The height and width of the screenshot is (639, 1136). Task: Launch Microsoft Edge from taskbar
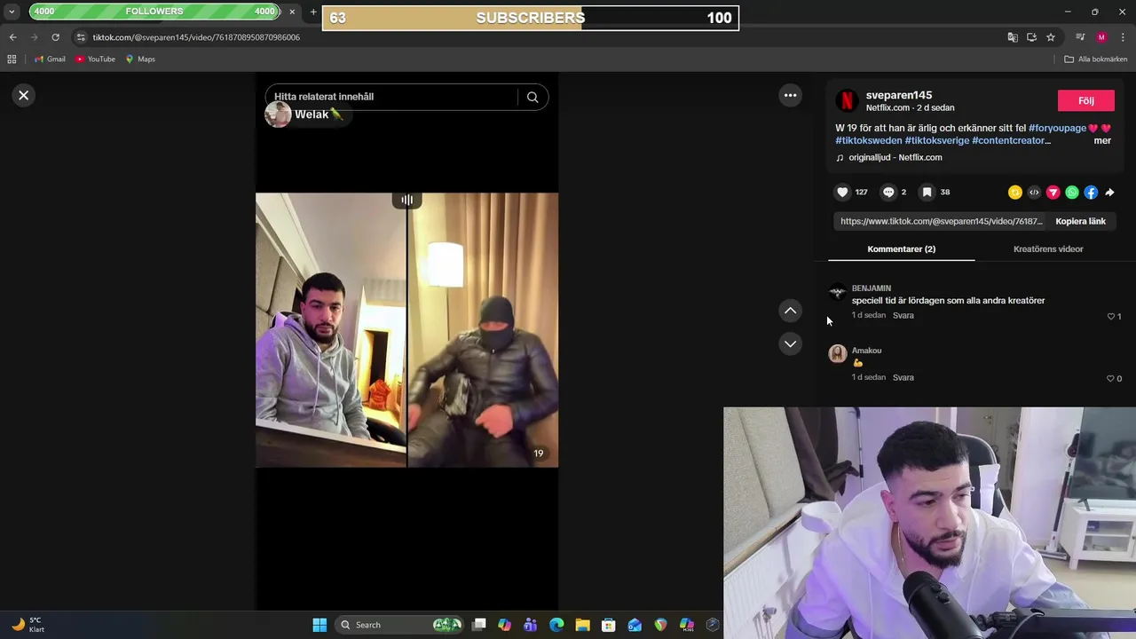pyautogui.click(x=556, y=625)
